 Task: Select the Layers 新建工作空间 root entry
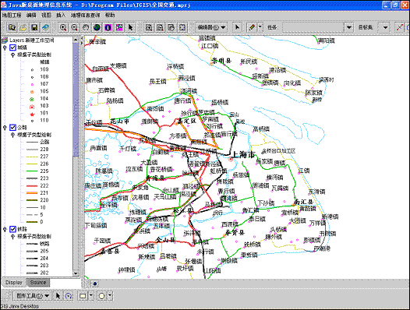pyautogui.click(x=32, y=41)
